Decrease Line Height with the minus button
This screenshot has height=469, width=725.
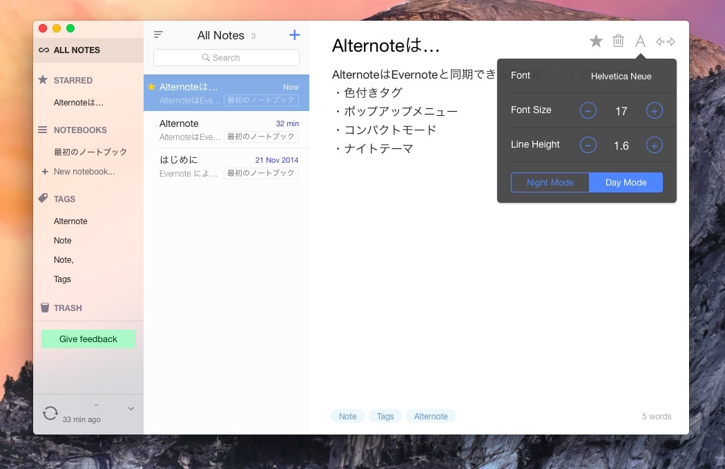coord(588,146)
